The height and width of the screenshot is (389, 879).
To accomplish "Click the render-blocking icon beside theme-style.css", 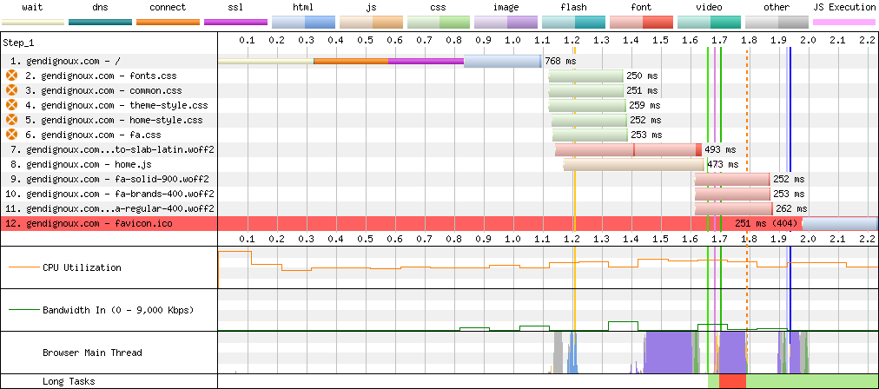I will pyautogui.click(x=11, y=105).
